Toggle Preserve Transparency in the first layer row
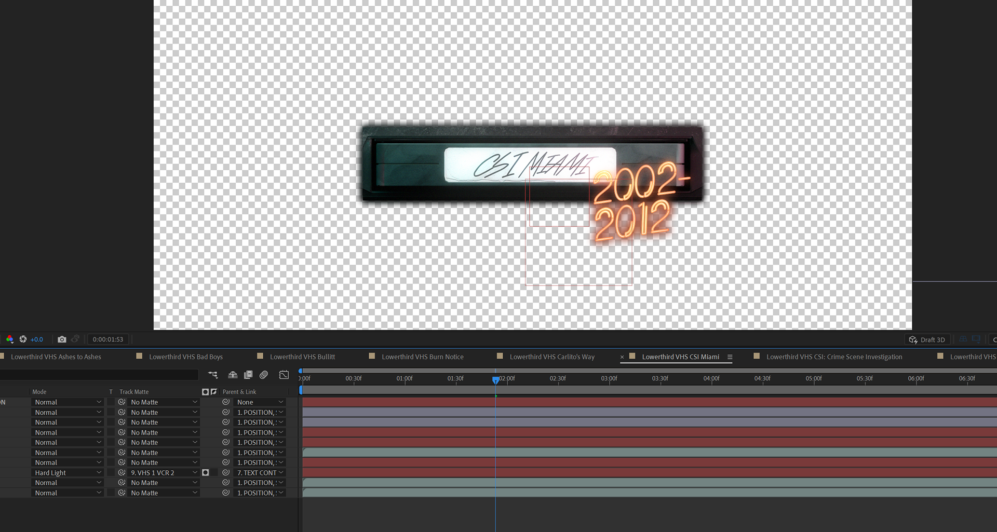 (111, 402)
